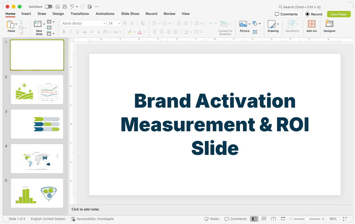This screenshot has width=355, height=224.
Task: Click the Paste clipboard icon
Action: (11, 24)
